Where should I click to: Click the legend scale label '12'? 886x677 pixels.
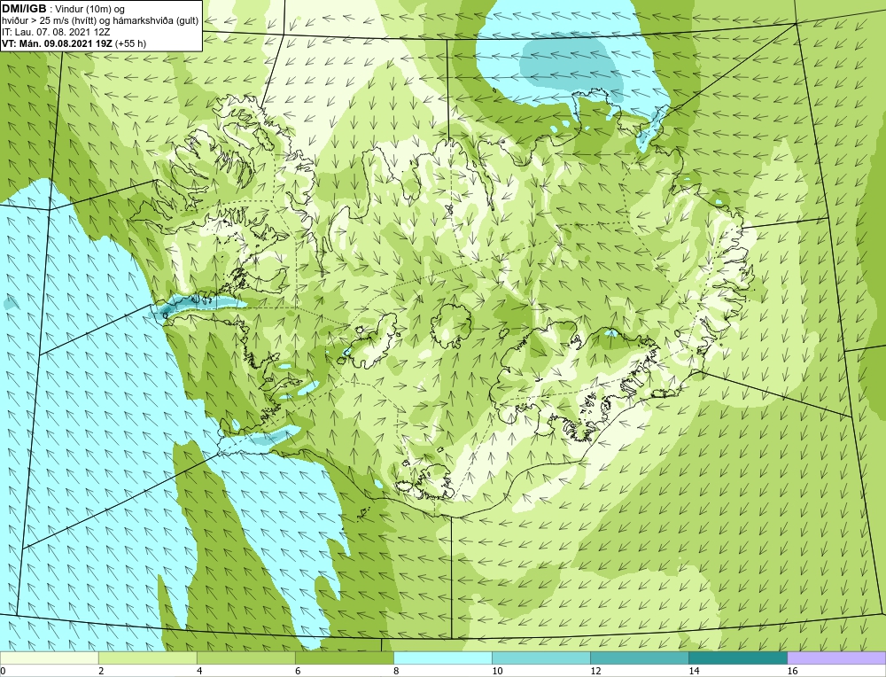pos(595,671)
